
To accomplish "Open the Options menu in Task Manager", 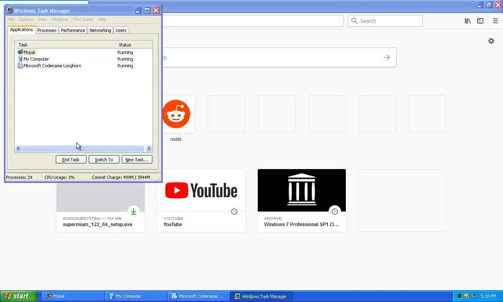I will [x=26, y=19].
